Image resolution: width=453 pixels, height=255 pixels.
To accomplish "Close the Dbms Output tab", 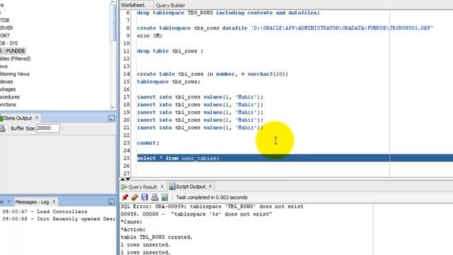I will pos(37,118).
